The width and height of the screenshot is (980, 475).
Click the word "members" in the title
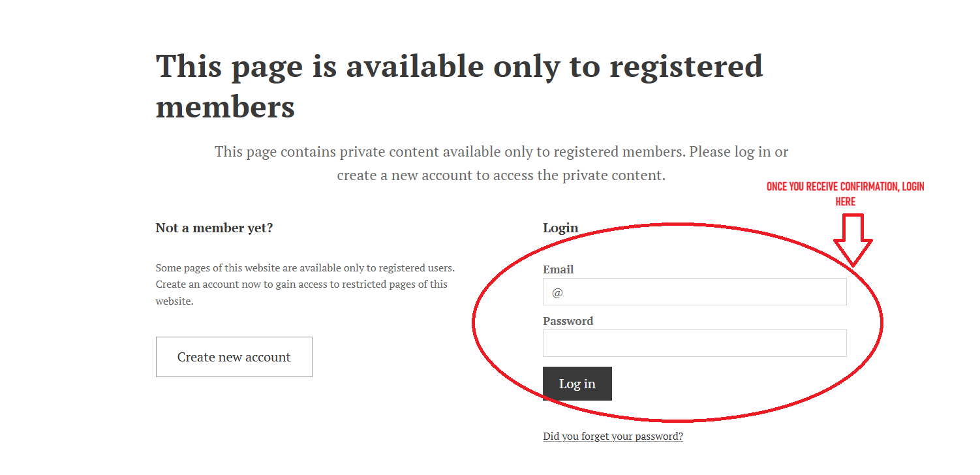click(225, 106)
